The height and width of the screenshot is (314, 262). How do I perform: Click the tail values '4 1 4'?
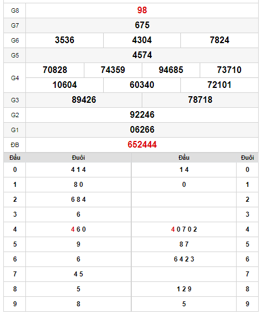point(78,170)
